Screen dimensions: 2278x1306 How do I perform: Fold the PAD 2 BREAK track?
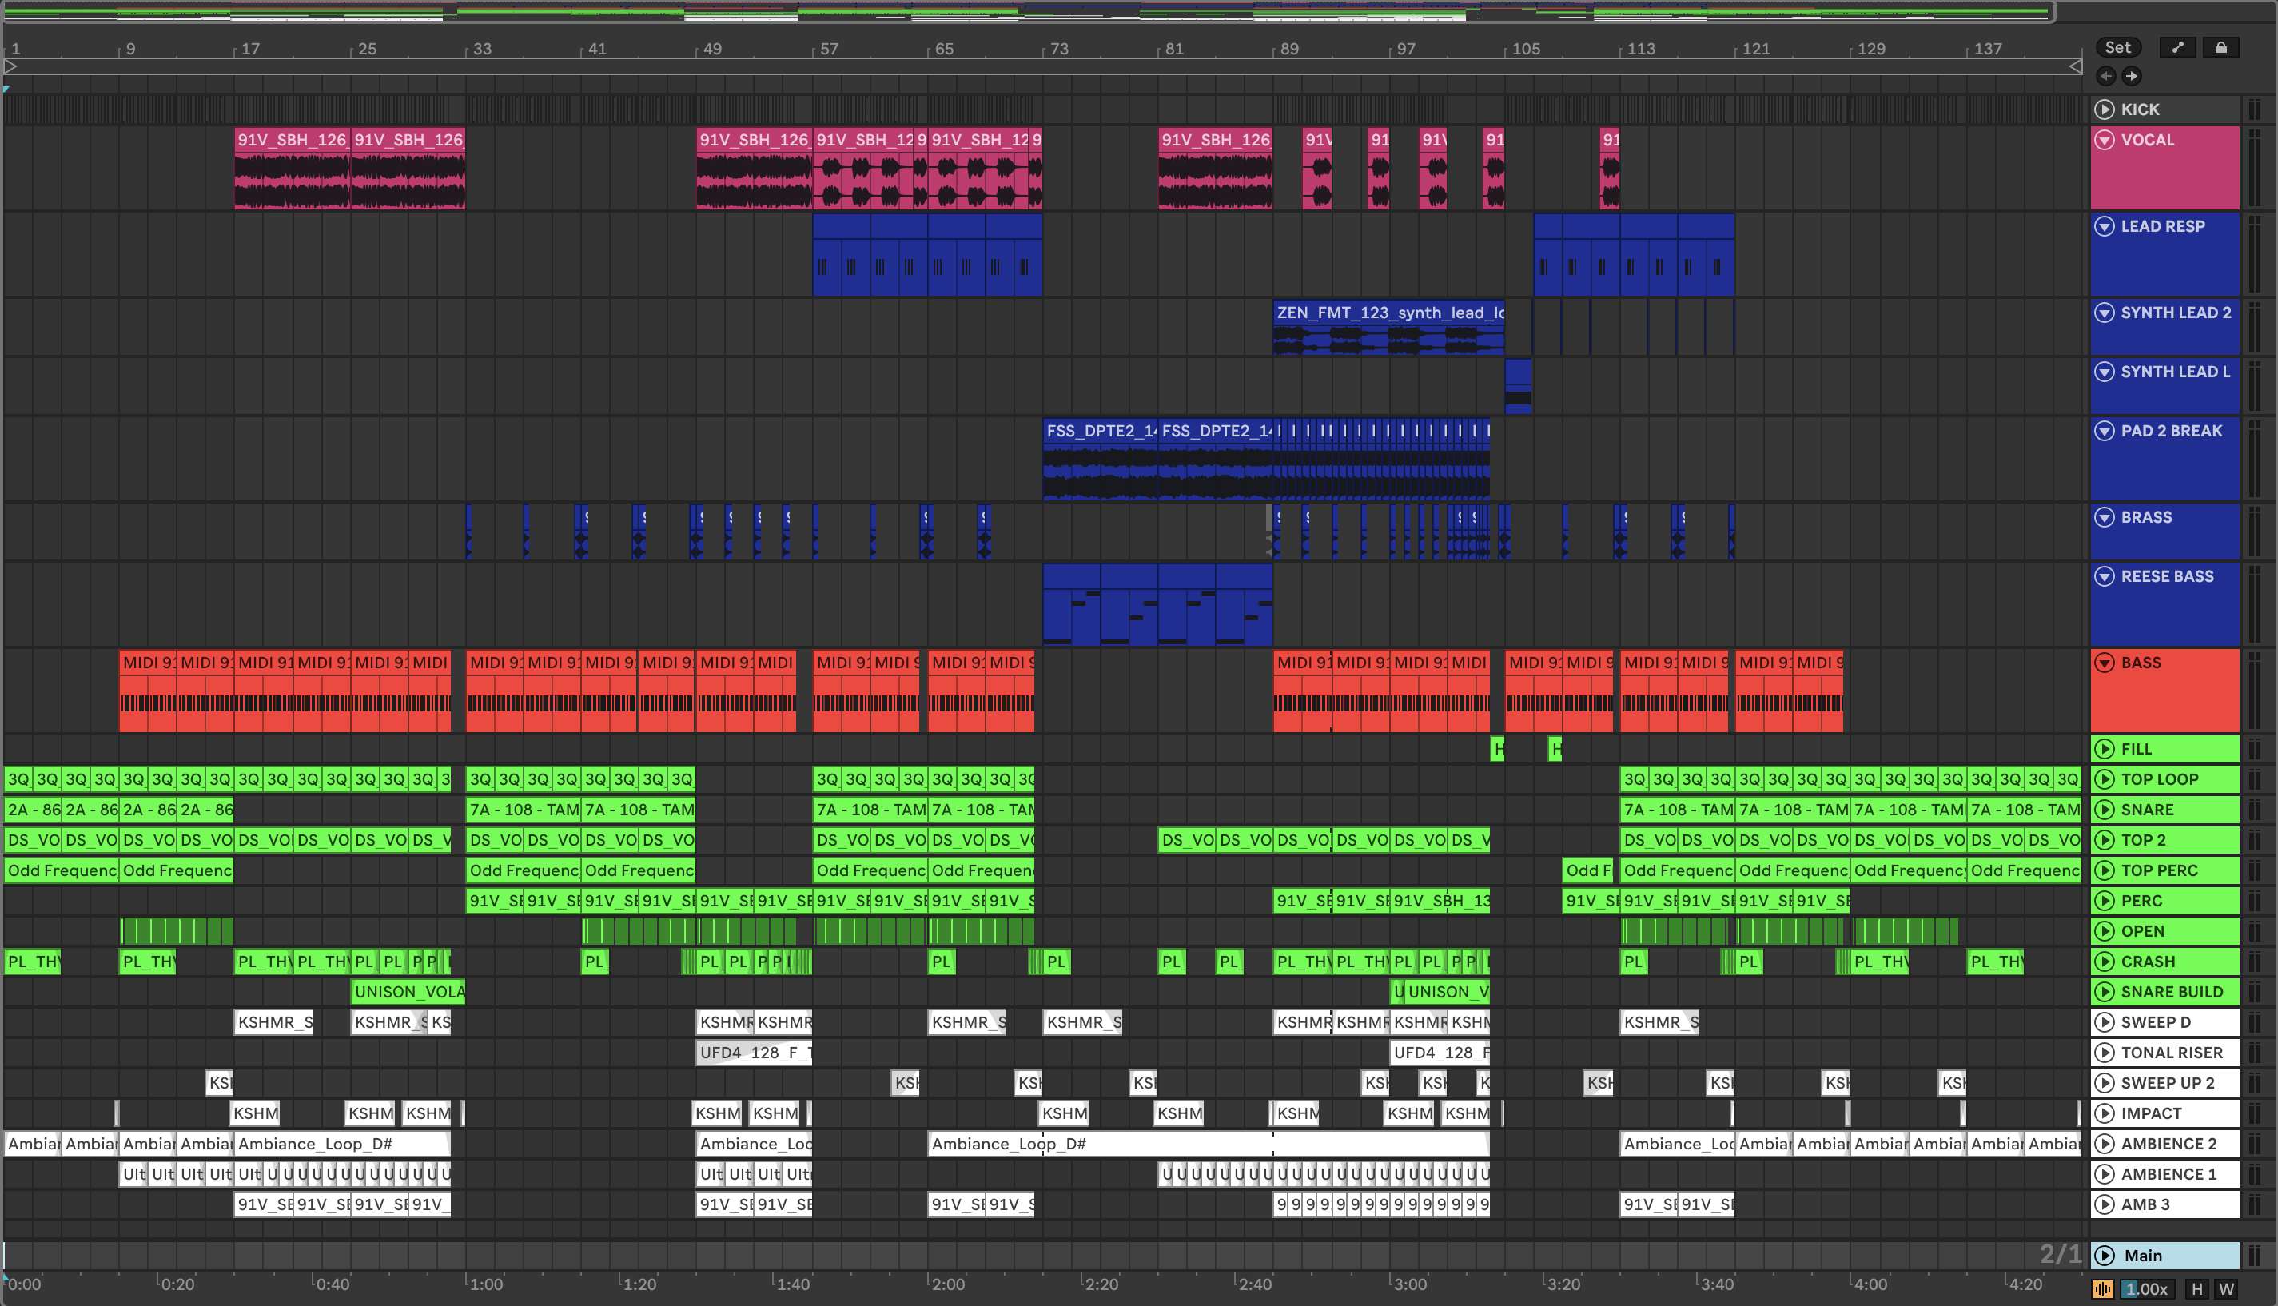(2104, 431)
